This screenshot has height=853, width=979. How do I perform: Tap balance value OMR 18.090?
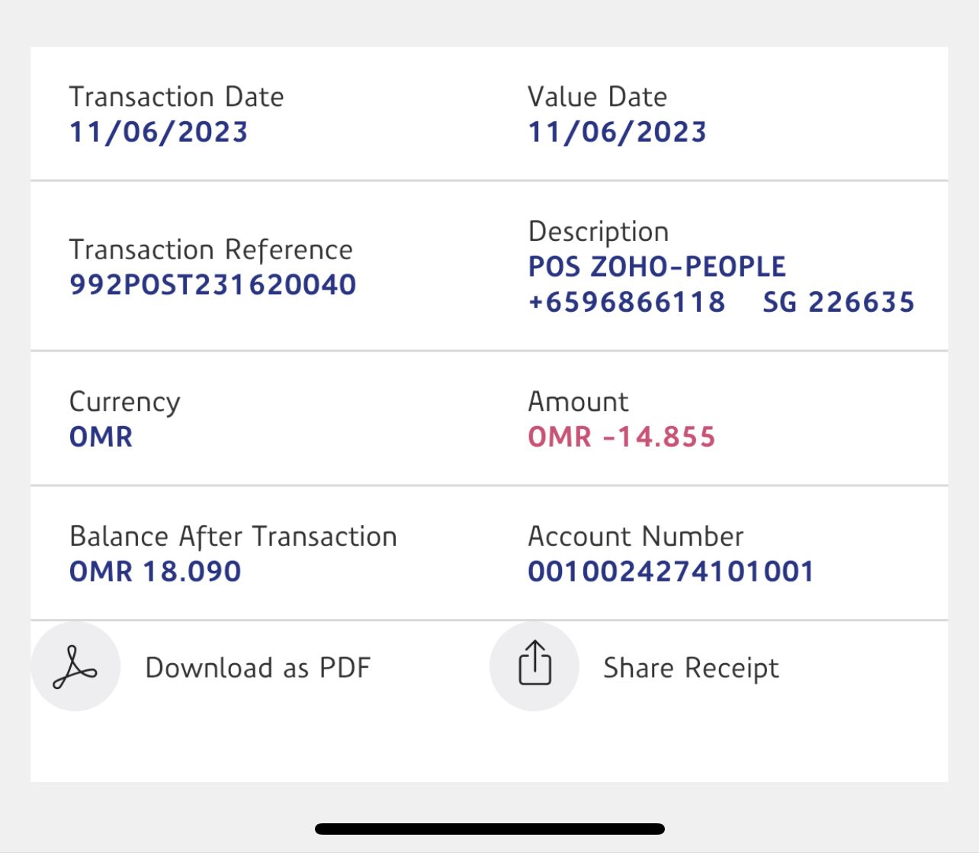[156, 572]
